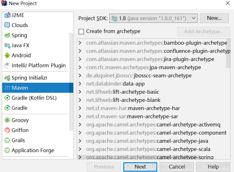Click the Spring leaf icon
Screen dimensions: 234x172
coord(7,35)
